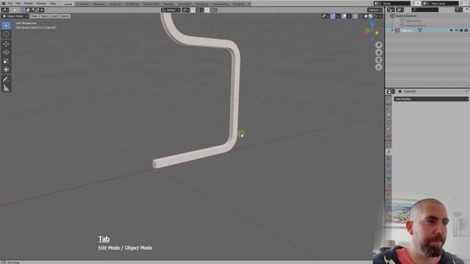Open the pivot point dropdown
Screen dimensions: 470x264
pos(186,10)
